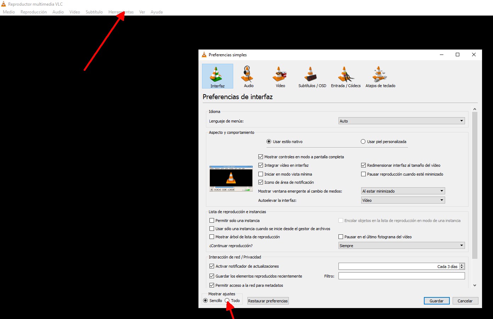Screen dimensions: 493x319
Task: Open the Vídeo preferences icon
Action: (280, 76)
